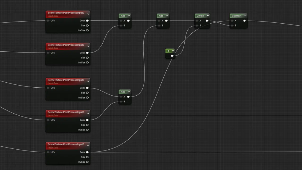Select the Divide node by its title
The height and width of the screenshot is (170, 302).
(x=200, y=16)
